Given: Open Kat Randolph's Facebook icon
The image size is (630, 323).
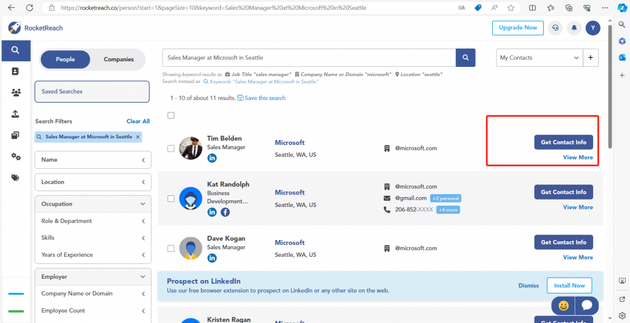Looking at the screenshot, I should pos(225,212).
